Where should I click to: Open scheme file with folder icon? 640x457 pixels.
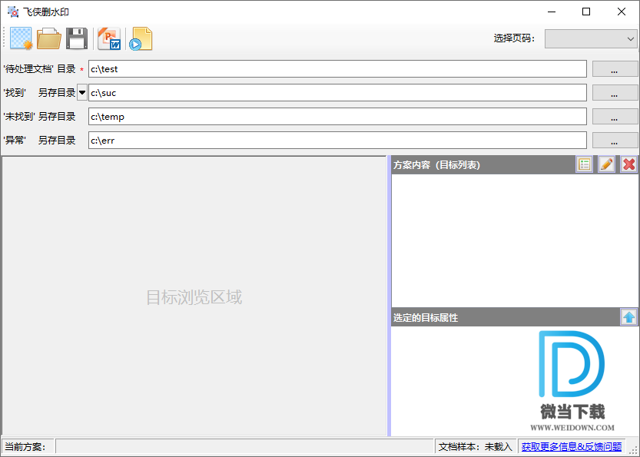tap(49, 38)
